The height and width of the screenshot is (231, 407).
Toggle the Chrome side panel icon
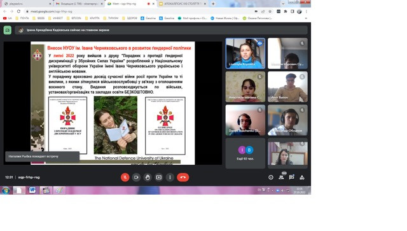click(293, 11)
